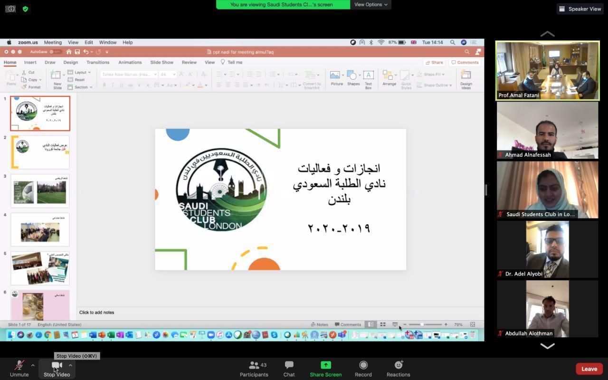Switch to the Transitions tab
608x380 pixels.
[x=98, y=62]
